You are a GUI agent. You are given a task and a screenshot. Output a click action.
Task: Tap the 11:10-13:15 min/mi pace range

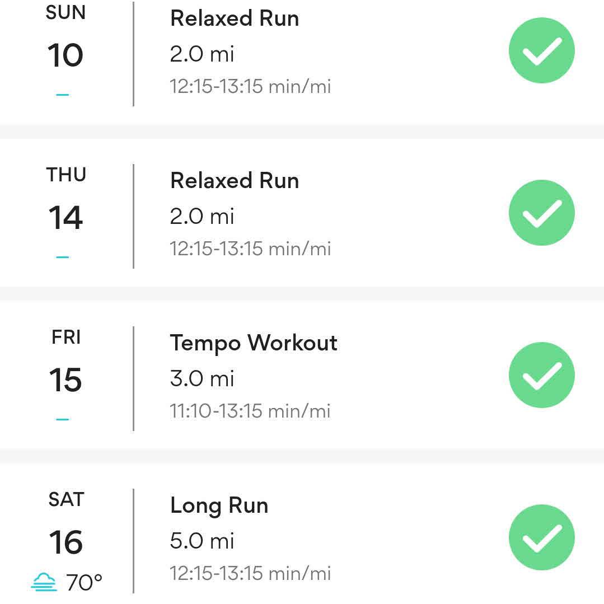250,411
